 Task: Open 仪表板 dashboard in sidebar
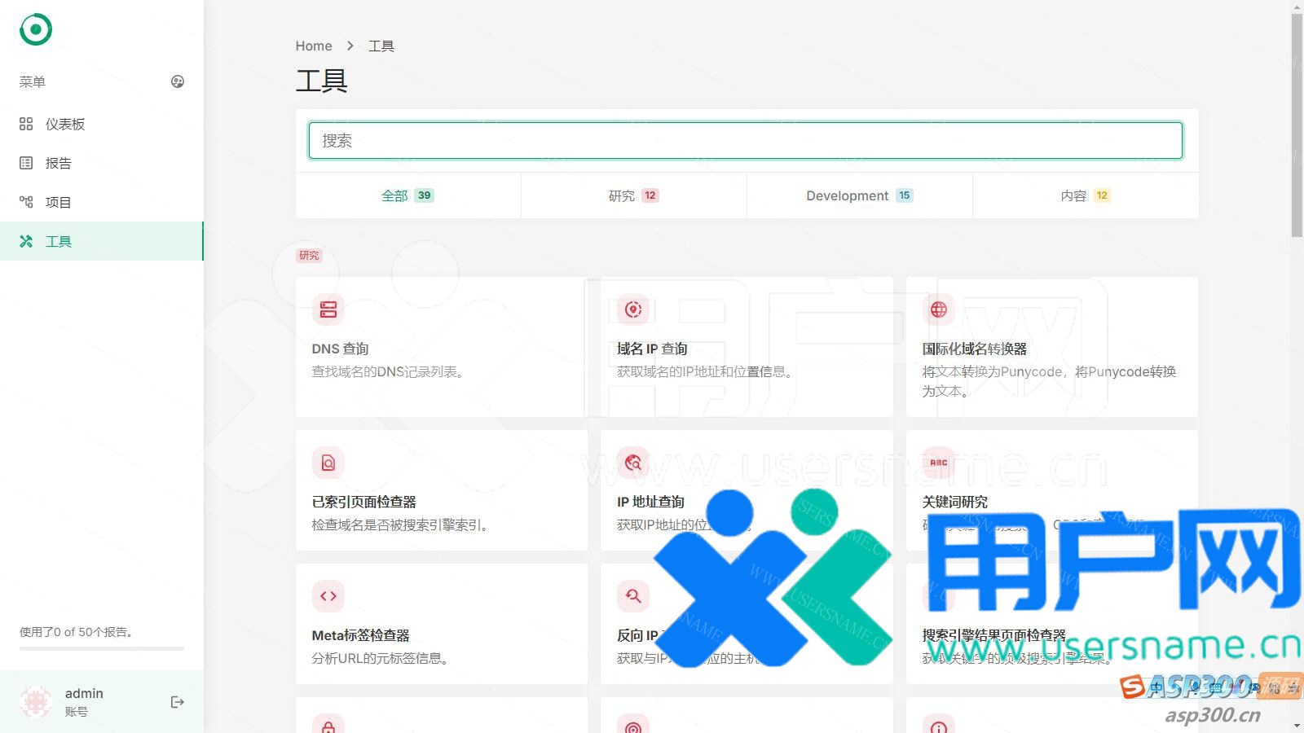coord(101,124)
